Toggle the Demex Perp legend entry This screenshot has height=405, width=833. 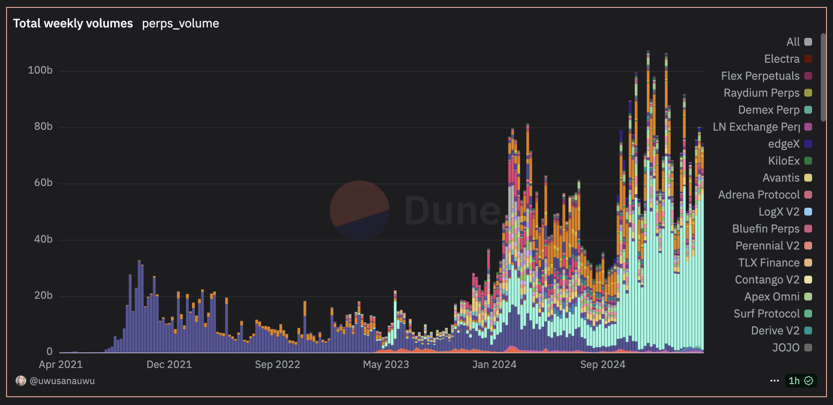(x=774, y=110)
